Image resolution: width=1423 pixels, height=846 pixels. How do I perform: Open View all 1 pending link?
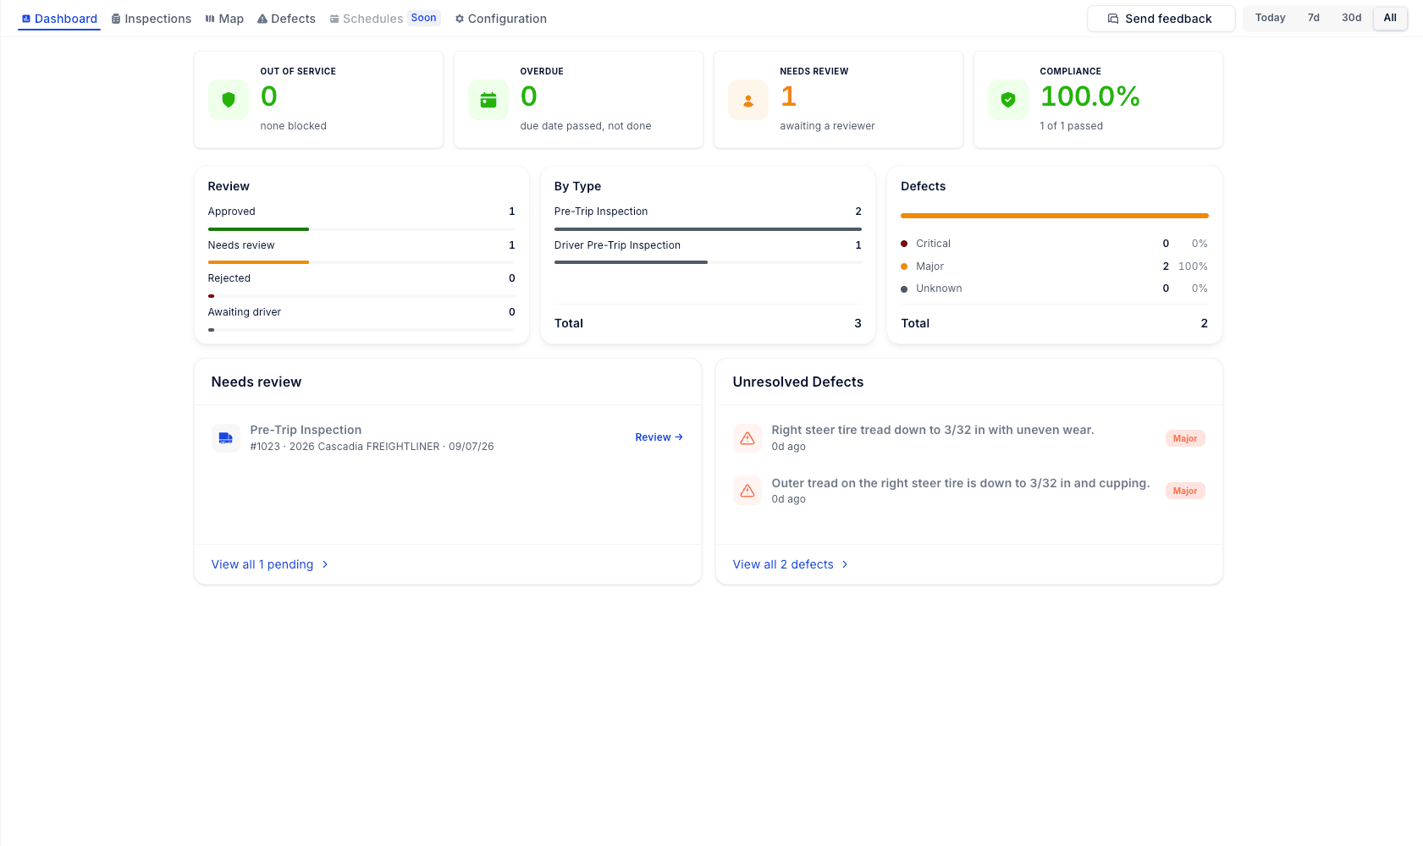[x=270, y=564]
